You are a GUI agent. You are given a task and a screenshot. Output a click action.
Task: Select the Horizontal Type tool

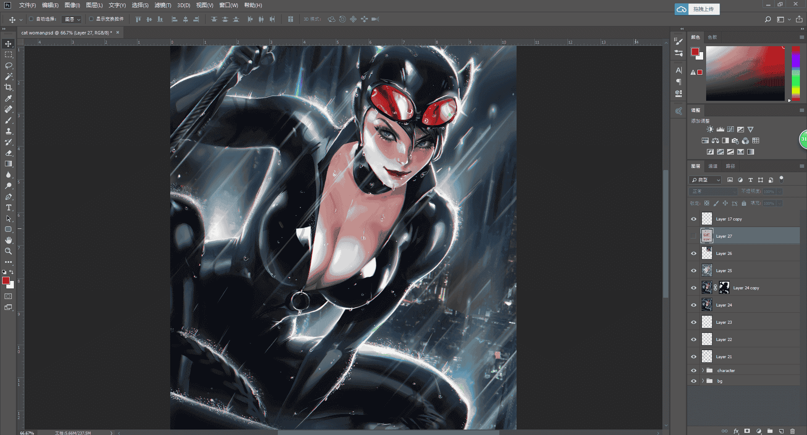8,207
